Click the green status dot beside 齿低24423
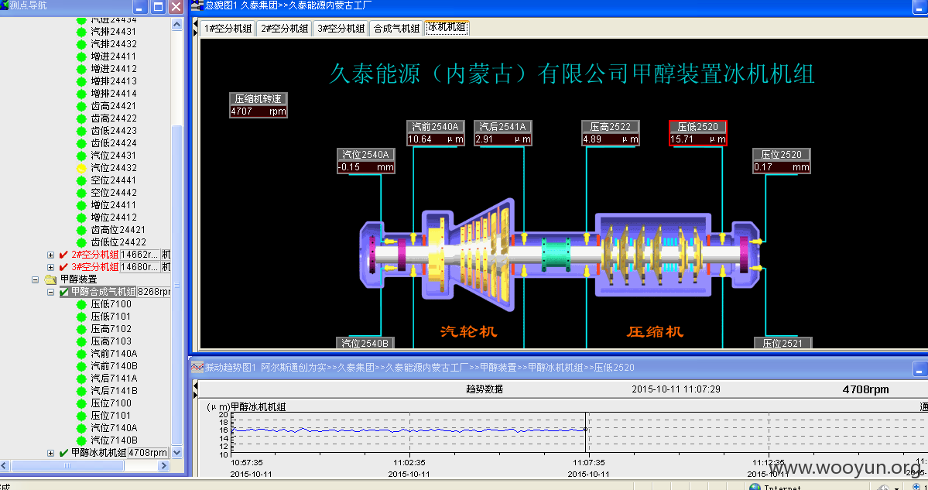The height and width of the screenshot is (490, 928). [x=82, y=131]
